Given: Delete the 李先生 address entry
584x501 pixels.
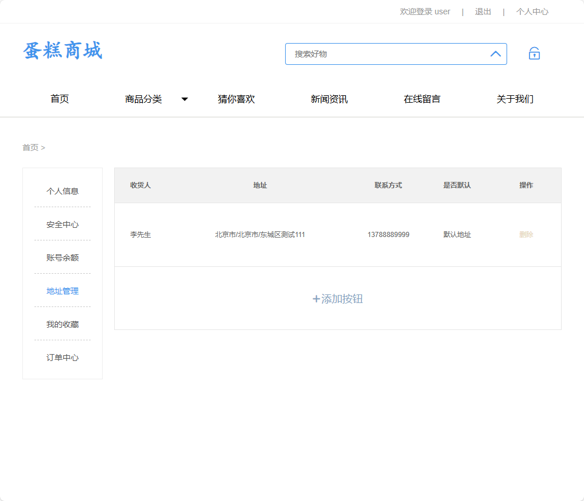Looking at the screenshot, I should 526,234.
